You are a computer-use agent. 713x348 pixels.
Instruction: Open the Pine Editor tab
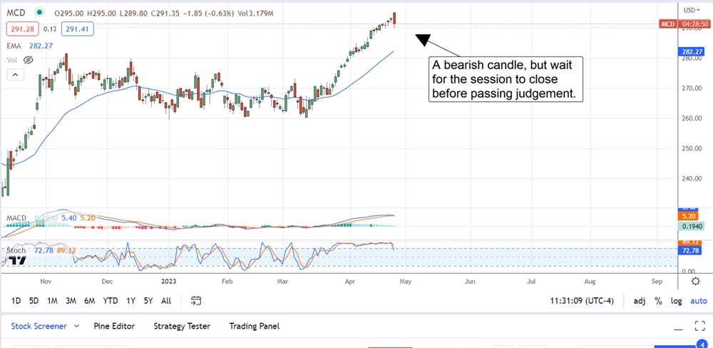point(113,326)
